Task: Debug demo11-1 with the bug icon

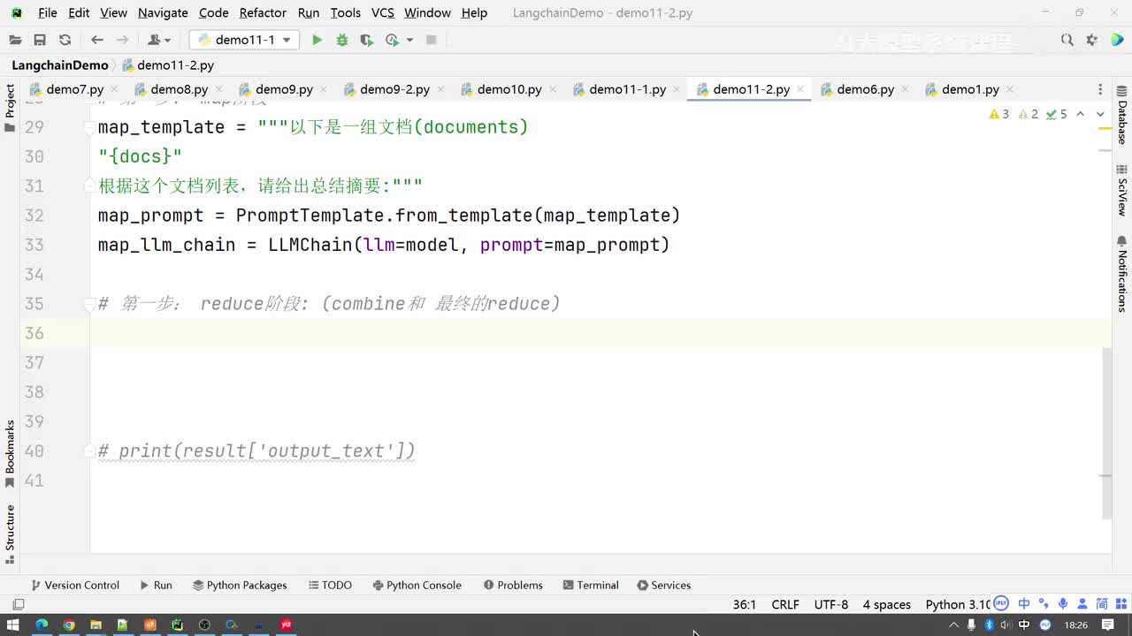Action: (342, 40)
